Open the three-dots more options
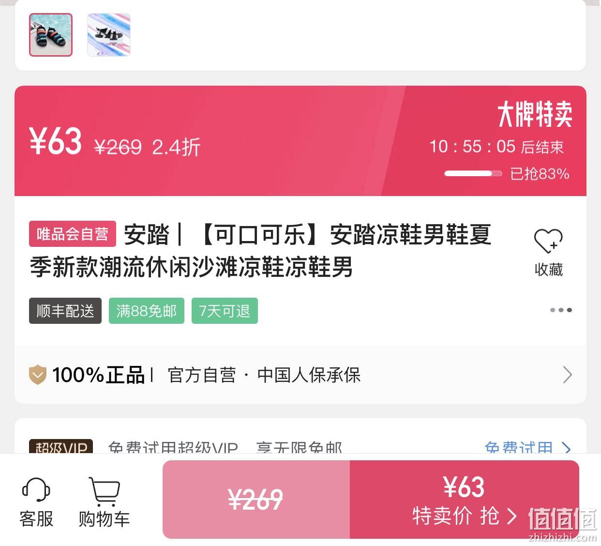 pos(561,310)
